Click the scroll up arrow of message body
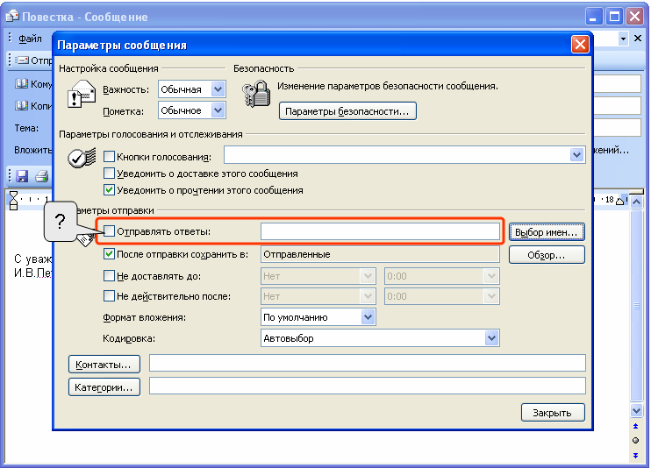The image size is (651, 468). coord(636,202)
